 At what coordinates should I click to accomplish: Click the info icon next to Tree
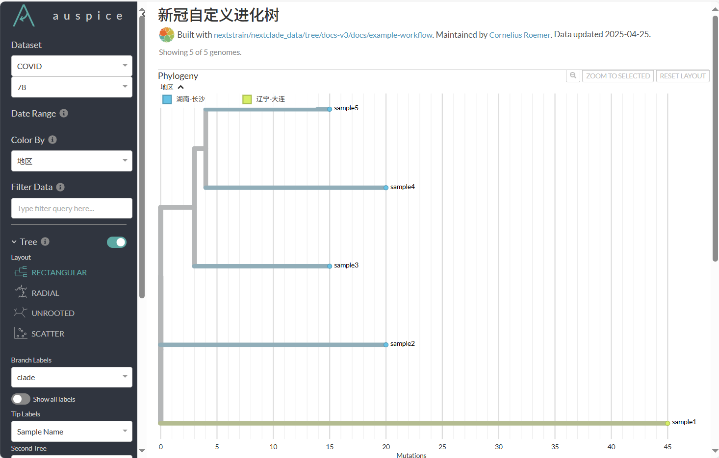45,241
